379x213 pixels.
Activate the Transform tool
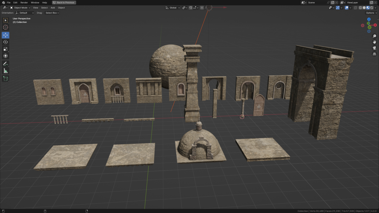pyautogui.click(x=5, y=56)
